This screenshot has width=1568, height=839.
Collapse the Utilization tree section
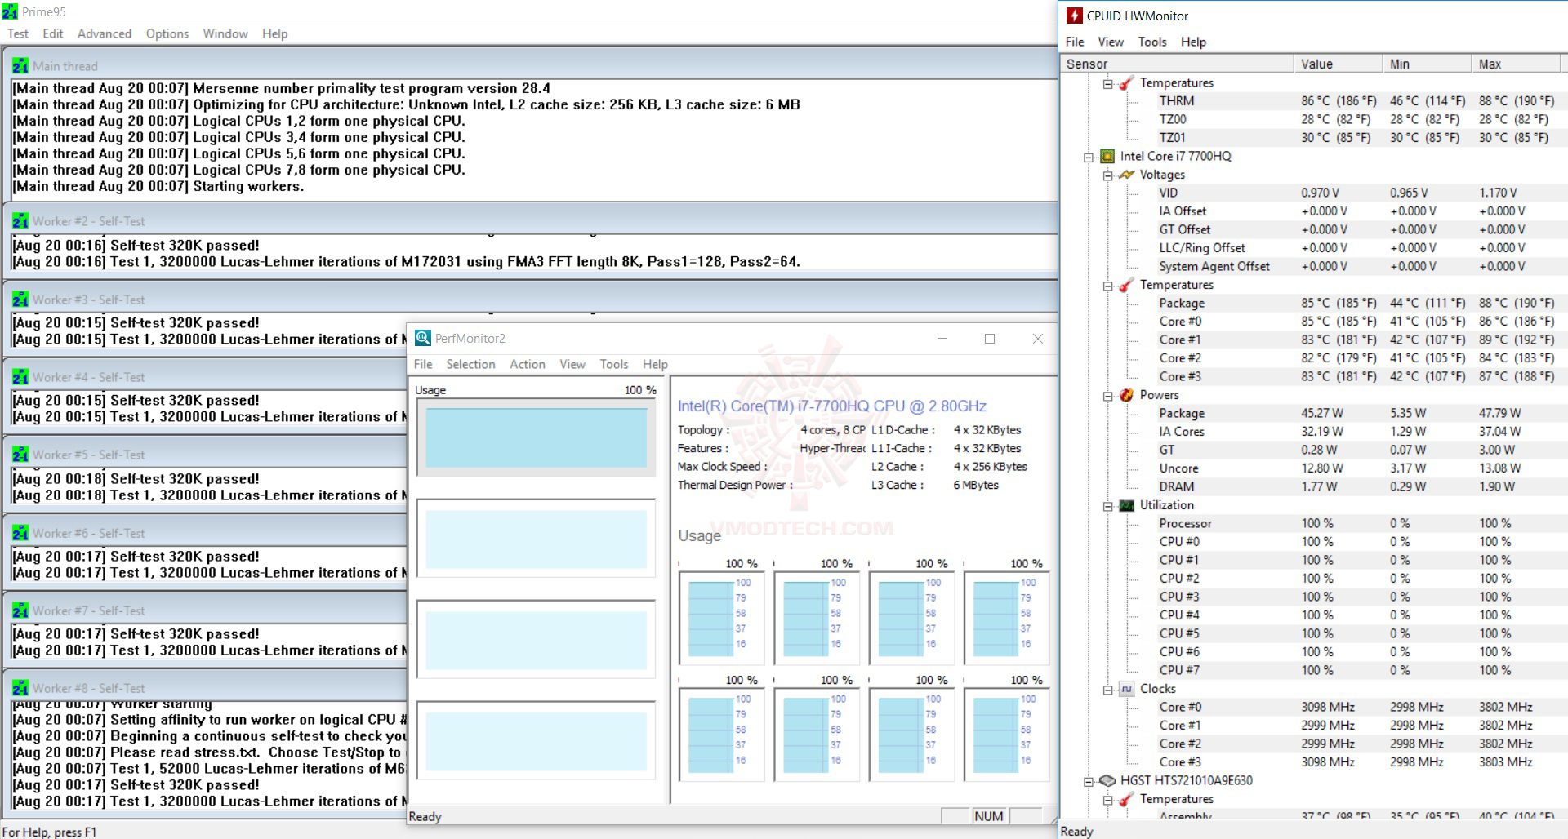(1108, 506)
